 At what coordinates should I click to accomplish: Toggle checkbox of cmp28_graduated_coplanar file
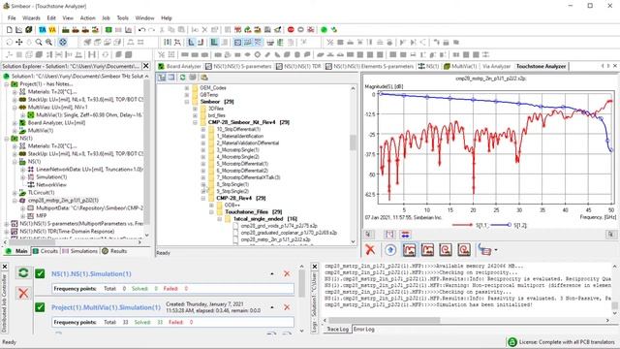pos(235,233)
